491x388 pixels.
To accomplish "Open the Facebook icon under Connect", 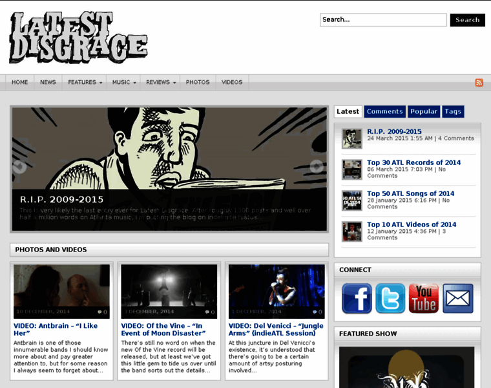I will click(357, 299).
